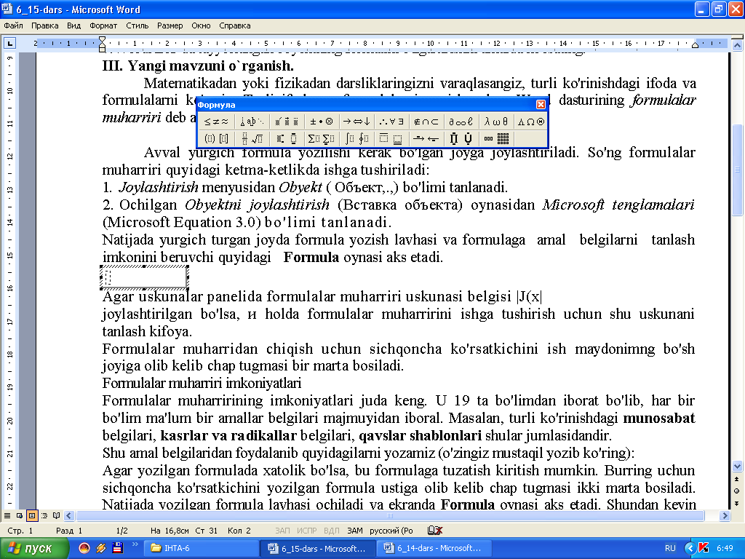
Task: Open the Стиль menu
Action: (138, 25)
